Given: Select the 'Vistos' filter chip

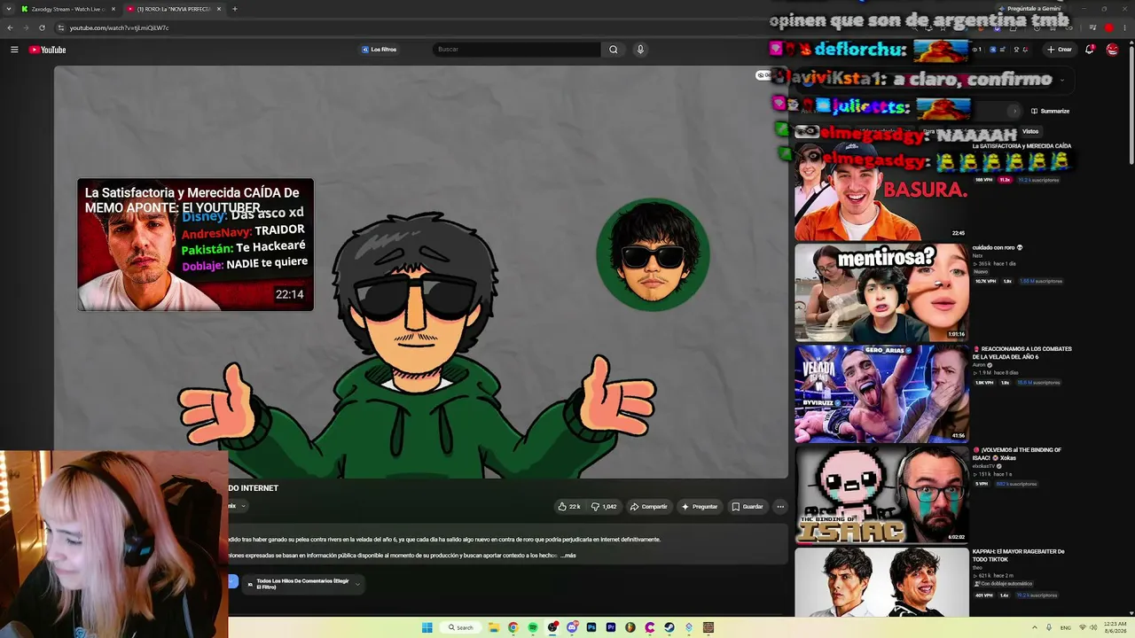Looking at the screenshot, I should pos(1030,131).
